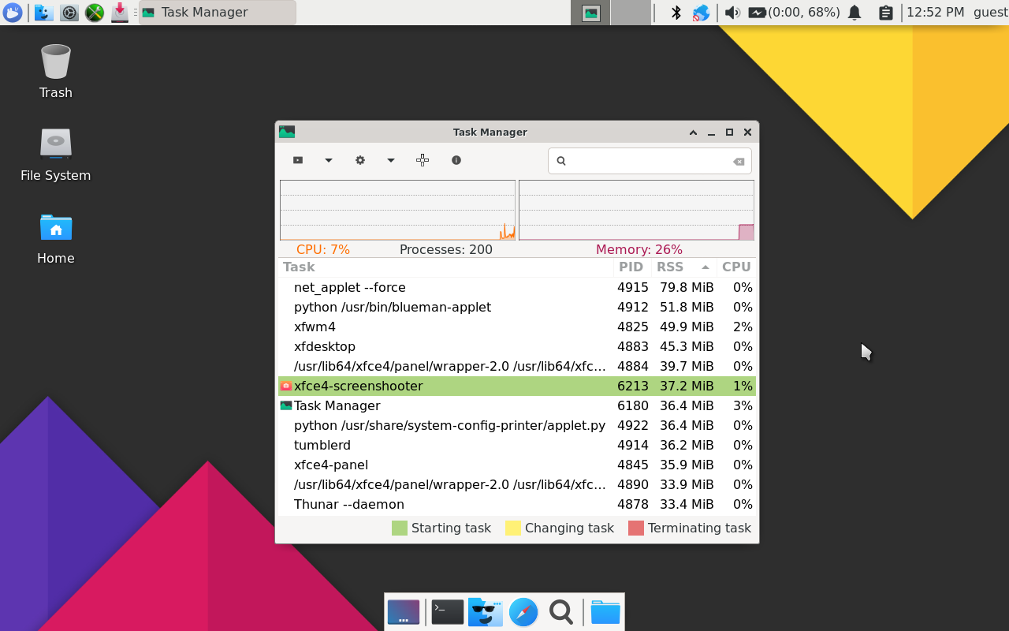Image resolution: width=1009 pixels, height=631 pixels.
Task: Launch the Terminal from the bottom dock
Action: point(448,612)
